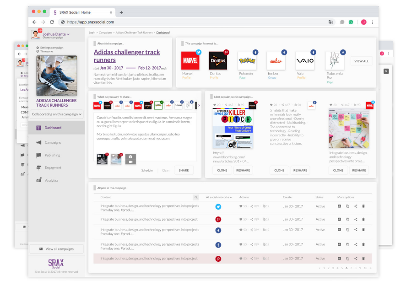Click the translate icon in address bar
Screen dimensions: 406x281
pyautogui.click(x=330, y=22)
